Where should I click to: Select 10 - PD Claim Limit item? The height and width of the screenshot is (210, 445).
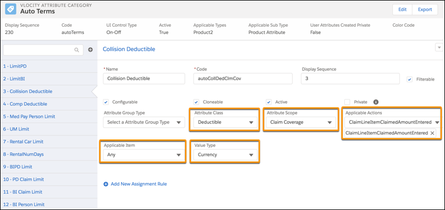click(x=48, y=179)
